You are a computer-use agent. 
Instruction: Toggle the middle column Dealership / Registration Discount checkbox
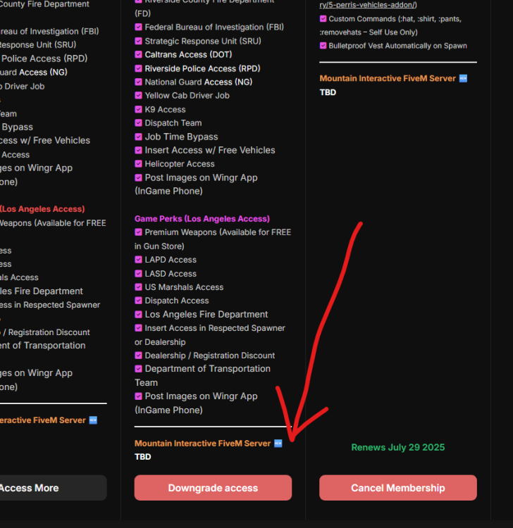pos(138,356)
